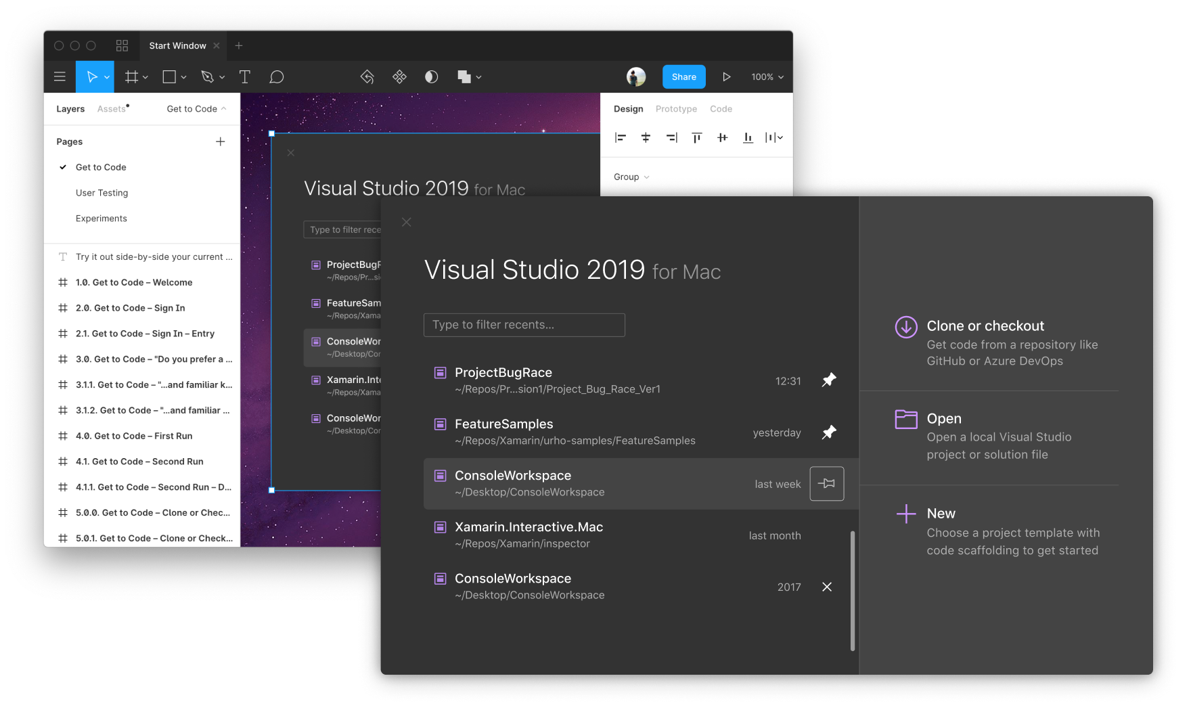Toggle the pin on the ConsoleWorkspace row
The width and height of the screenshot is (1191, 716).
(826, 483)
